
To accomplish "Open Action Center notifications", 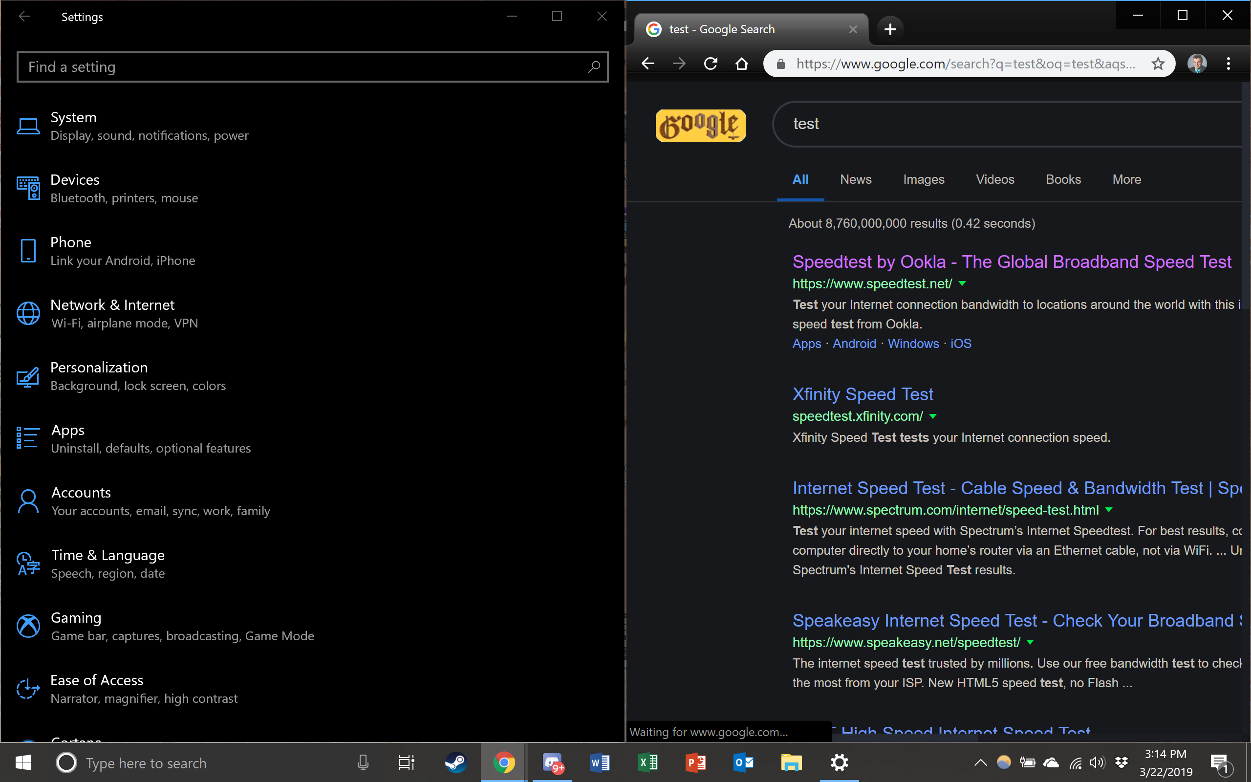I will 1221,763.
